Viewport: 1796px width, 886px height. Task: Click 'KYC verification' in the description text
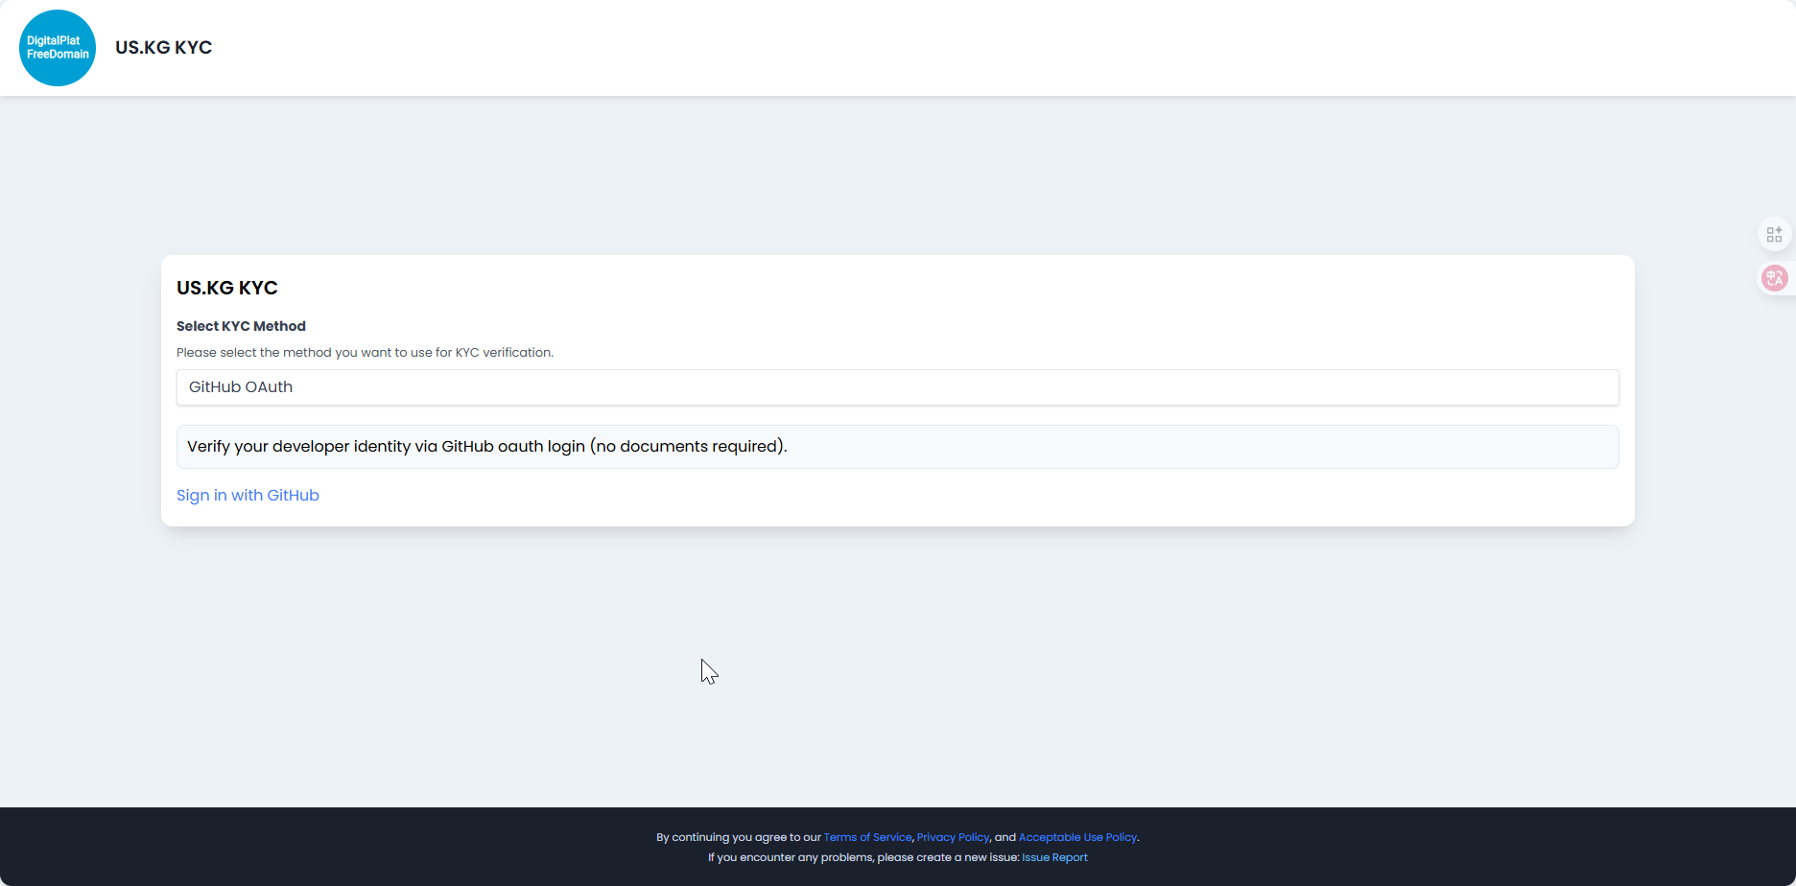click(504, 352)
